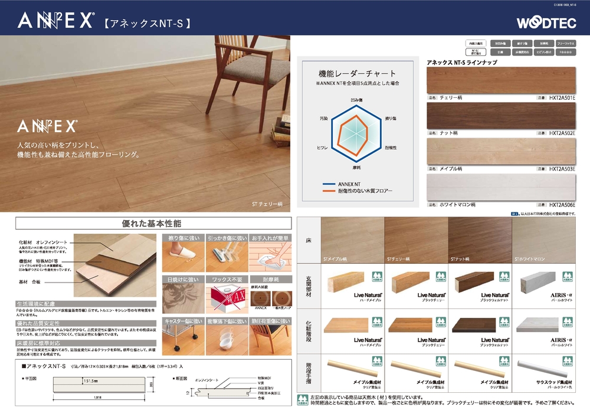
Task: Click the 引っかき傷に強い vacuum image
Action: (227, 257)
